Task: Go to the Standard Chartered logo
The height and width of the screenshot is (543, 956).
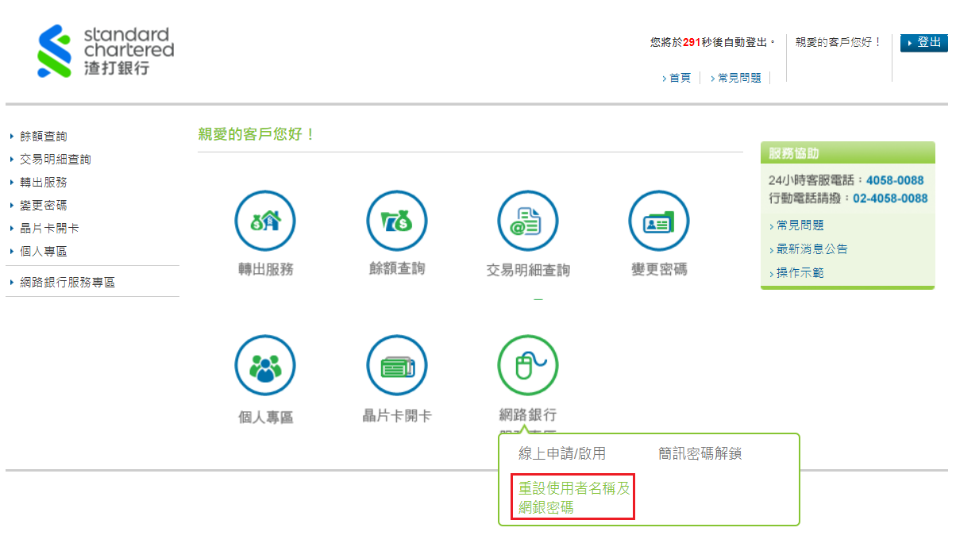Action: coord(106,52)
